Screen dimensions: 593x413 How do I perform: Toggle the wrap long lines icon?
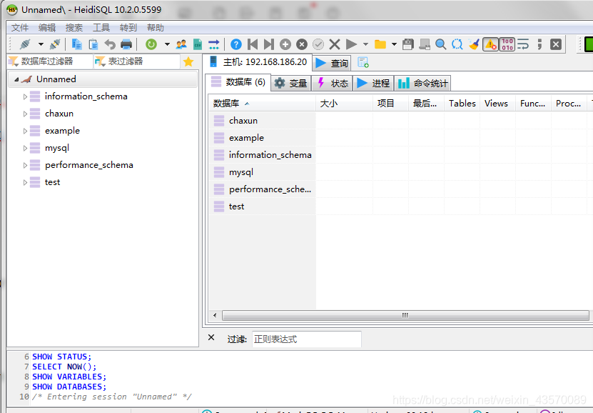coord(523,44)
